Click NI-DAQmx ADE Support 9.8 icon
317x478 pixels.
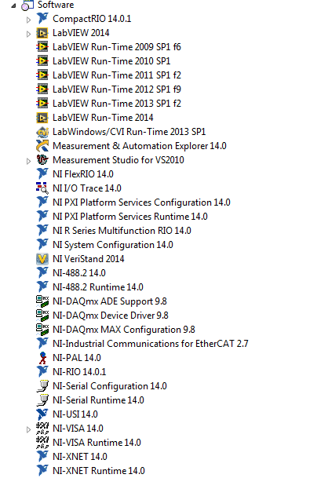tap(42, 301)
